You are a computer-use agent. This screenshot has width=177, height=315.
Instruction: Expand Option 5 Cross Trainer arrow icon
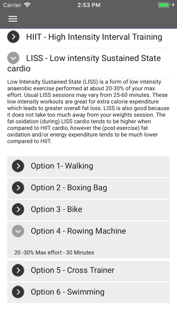(18, 270)
